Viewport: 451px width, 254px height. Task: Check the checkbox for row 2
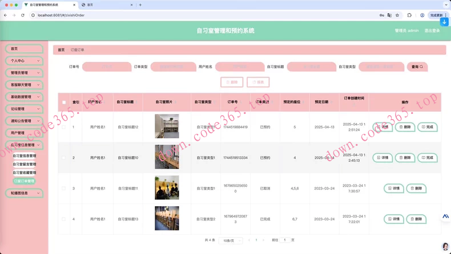[x=64, y=158]
